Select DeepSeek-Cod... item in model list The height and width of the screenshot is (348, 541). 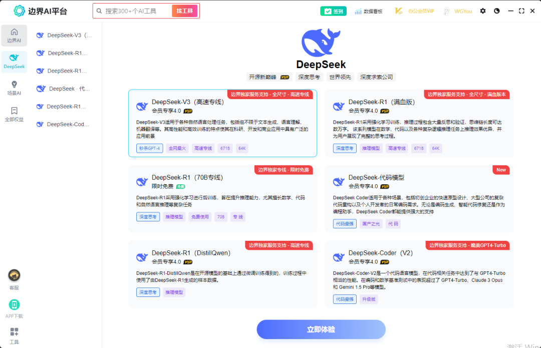pyautogui.click(x=64, y=124)
